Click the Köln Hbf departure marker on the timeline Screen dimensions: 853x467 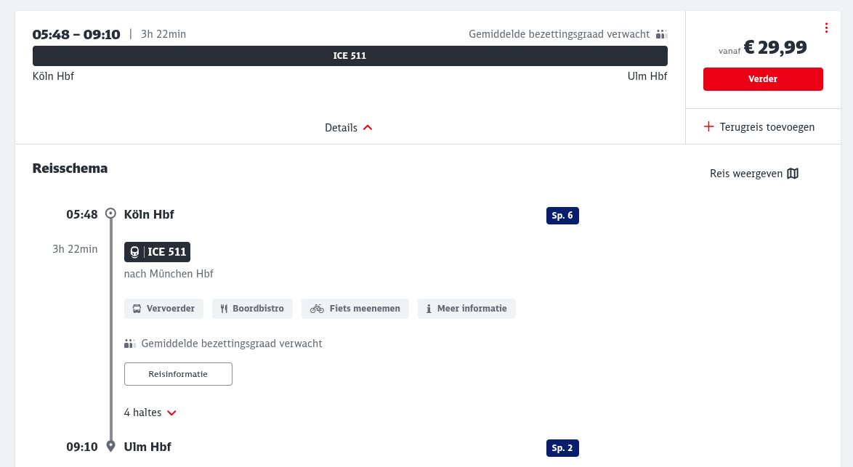coord(110,213)
